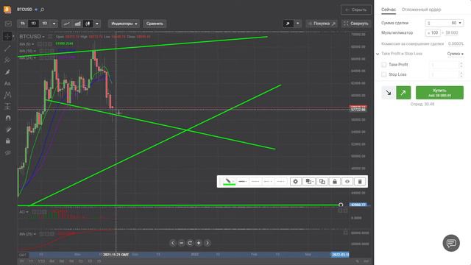Select the pitchfork drawing tool
The image size is (471, 265).
tap(7, 60)
